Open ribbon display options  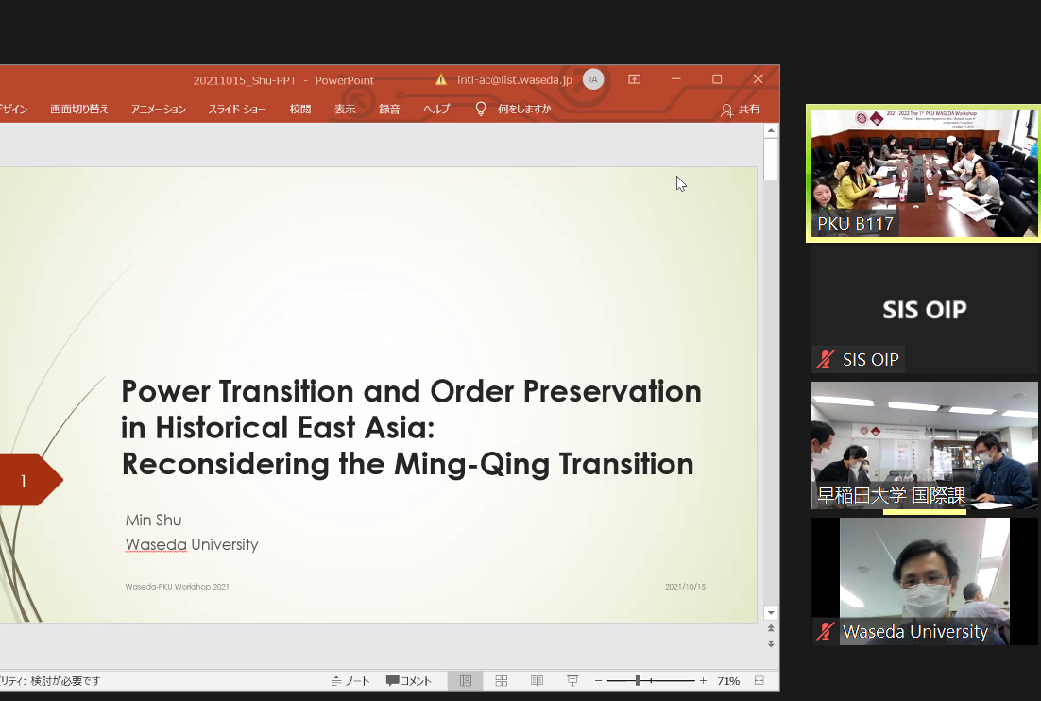[635, 79]
